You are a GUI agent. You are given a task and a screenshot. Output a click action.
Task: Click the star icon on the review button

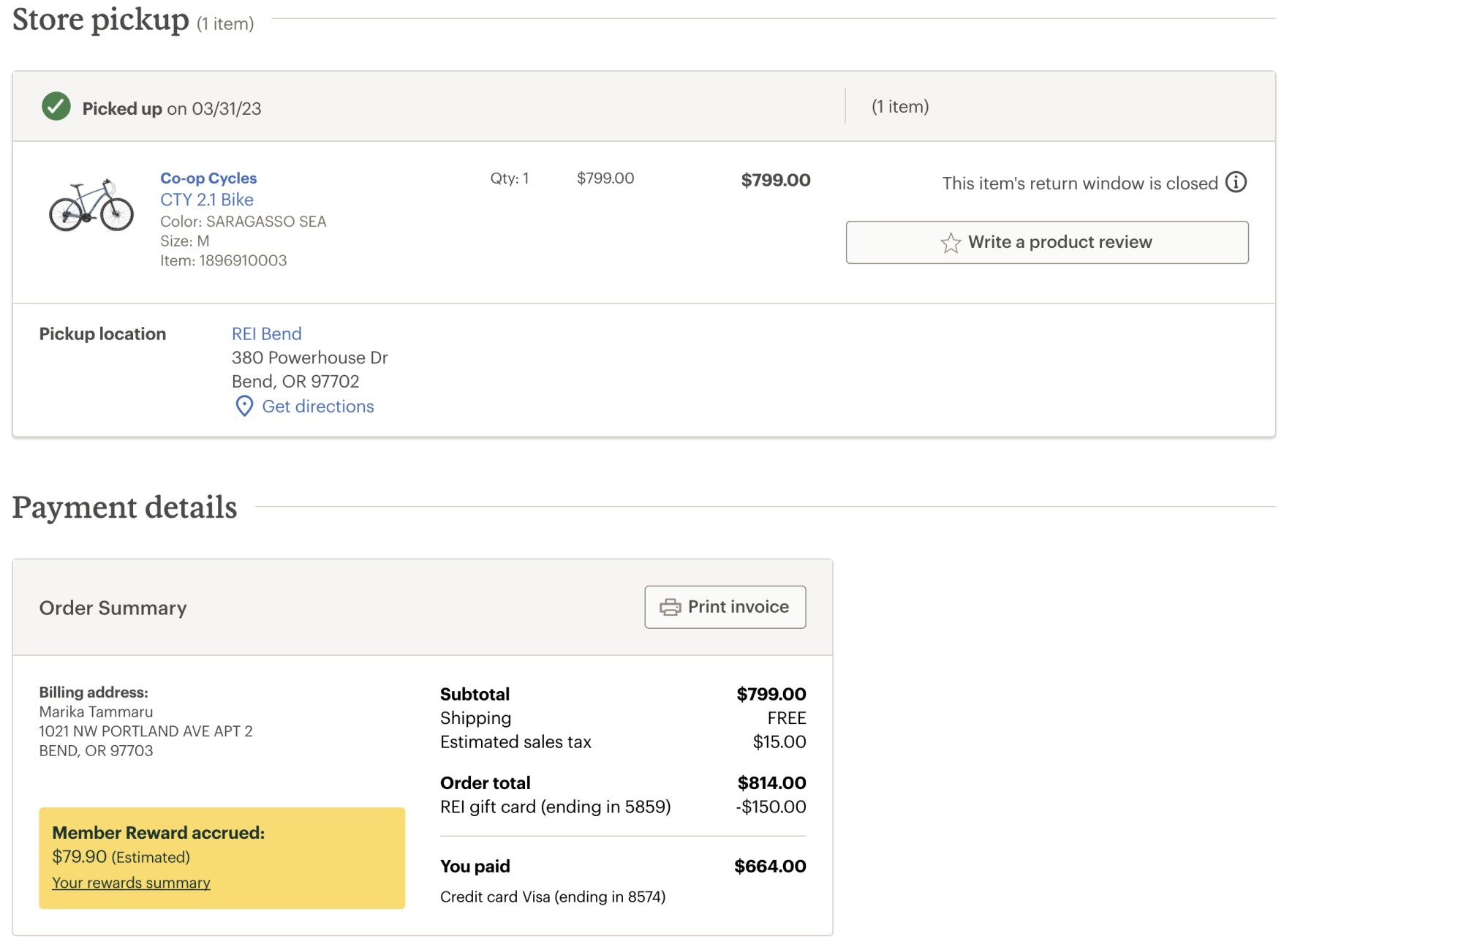950,243
